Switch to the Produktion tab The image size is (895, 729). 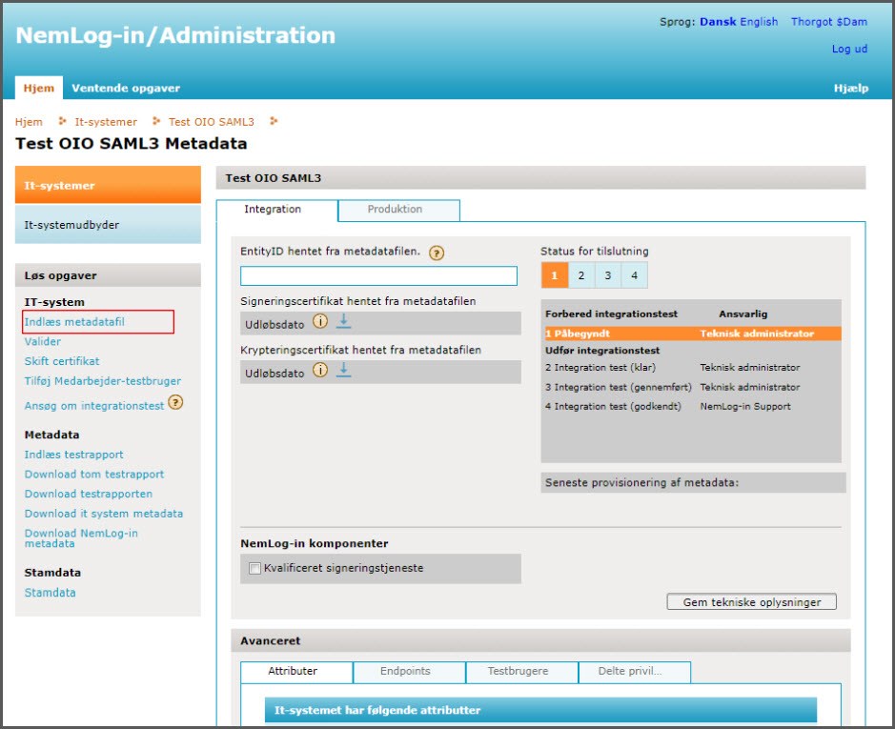pos(399,210)
